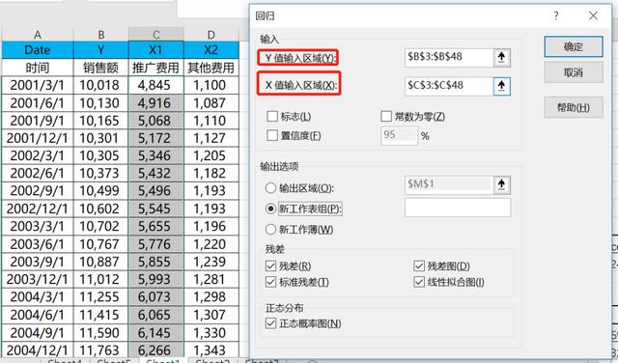Screen dimensions: 618x363
Task: Click the cell with value 5,068
Action: point(156,121)
